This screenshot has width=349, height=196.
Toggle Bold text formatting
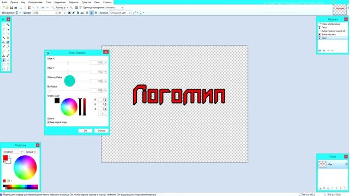coord(69,13)
